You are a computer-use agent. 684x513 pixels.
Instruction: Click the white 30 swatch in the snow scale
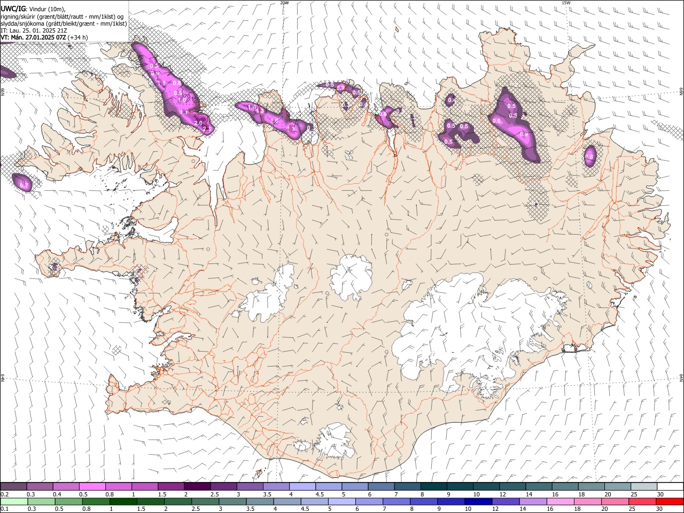click(x=670, y=486)
